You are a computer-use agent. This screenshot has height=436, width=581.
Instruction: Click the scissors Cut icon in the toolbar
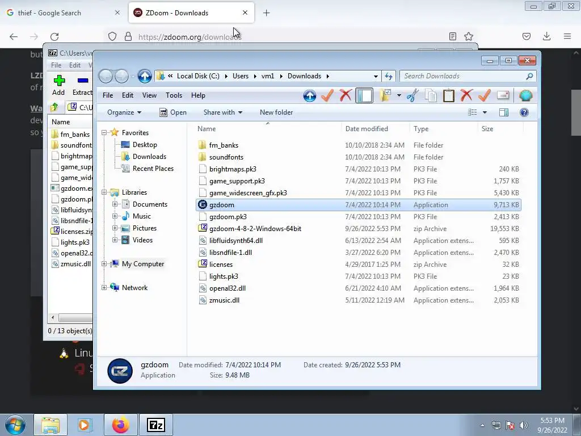point(412,95)
